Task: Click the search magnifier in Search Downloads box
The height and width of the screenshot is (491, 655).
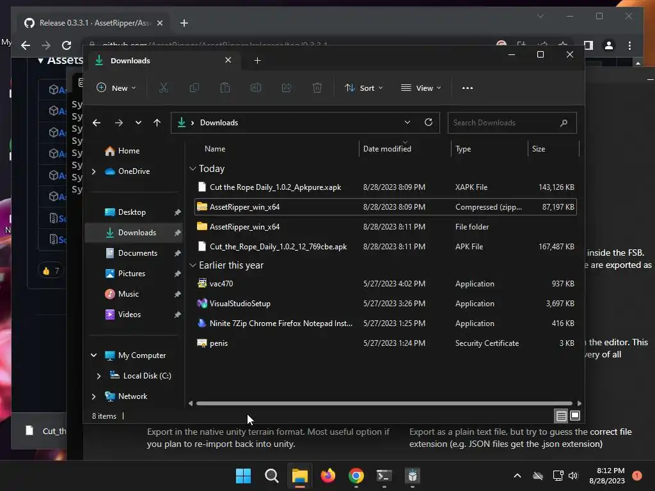Action: [564, 123]
